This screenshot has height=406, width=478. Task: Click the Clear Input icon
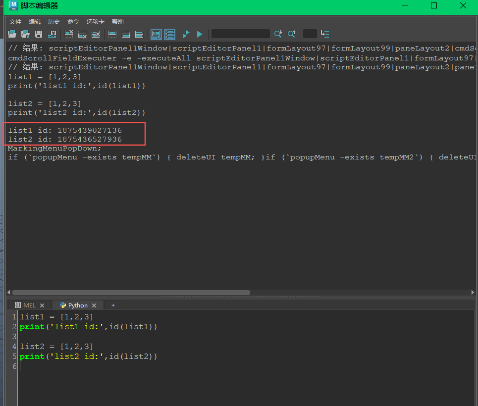(x=82, y=34)
